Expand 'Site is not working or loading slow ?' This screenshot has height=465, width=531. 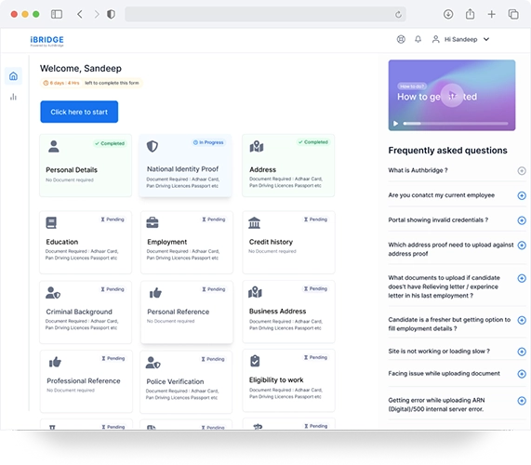pyautogui.click(x=522, y=352)
